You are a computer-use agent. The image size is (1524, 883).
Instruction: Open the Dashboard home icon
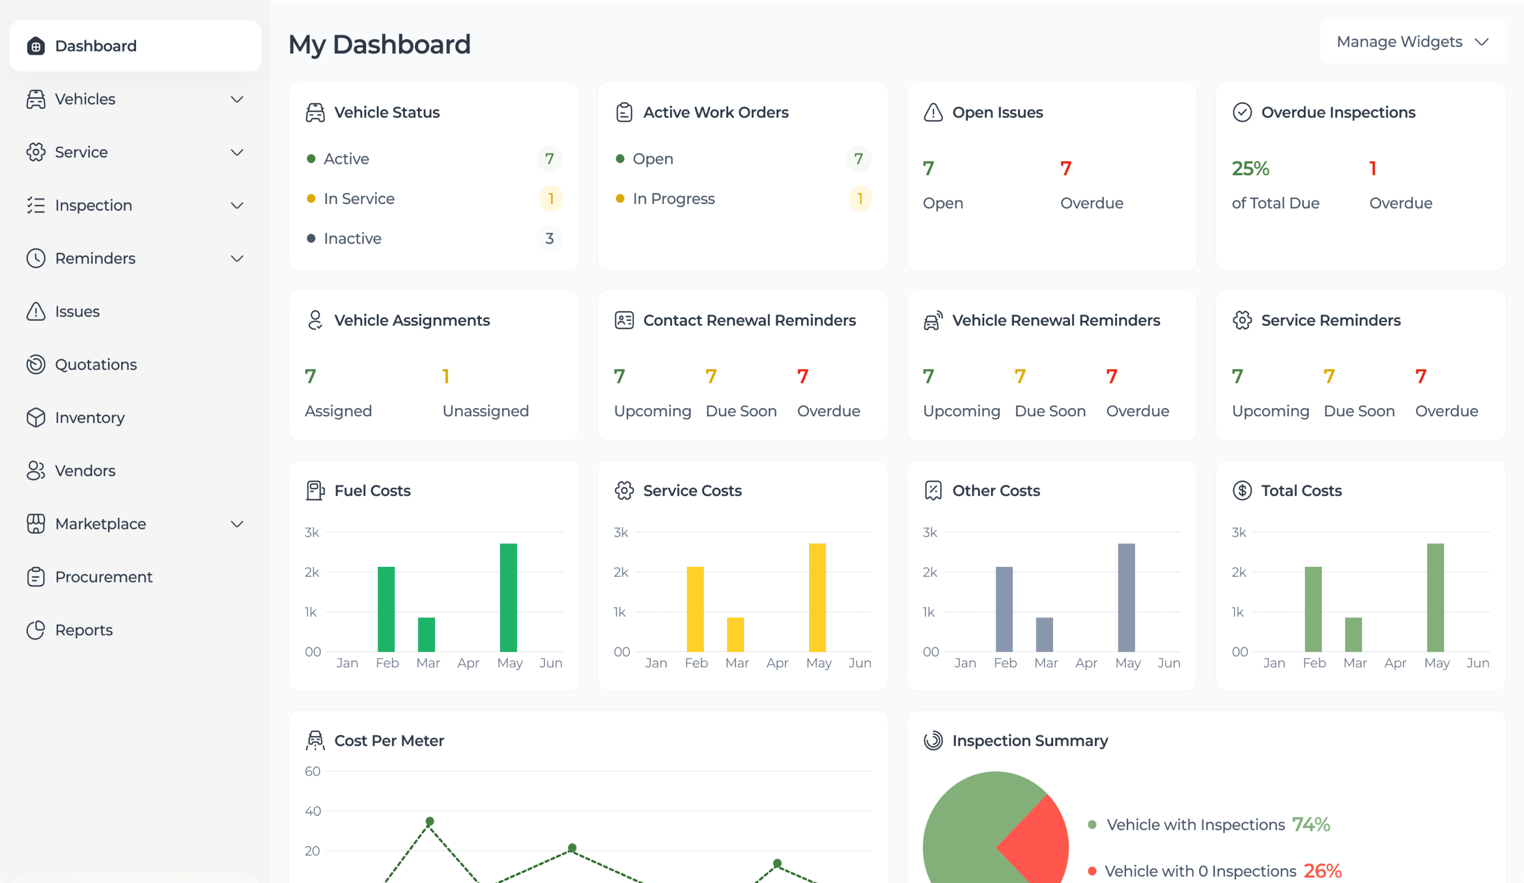(x=37, y=45)
